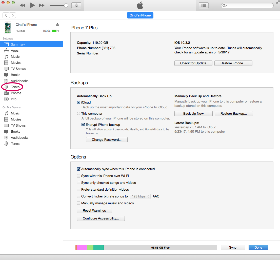Image resolution: width=280 pixels, height=260 pixels.
Task: Open Books under Settings
Action: click(31, 75)
